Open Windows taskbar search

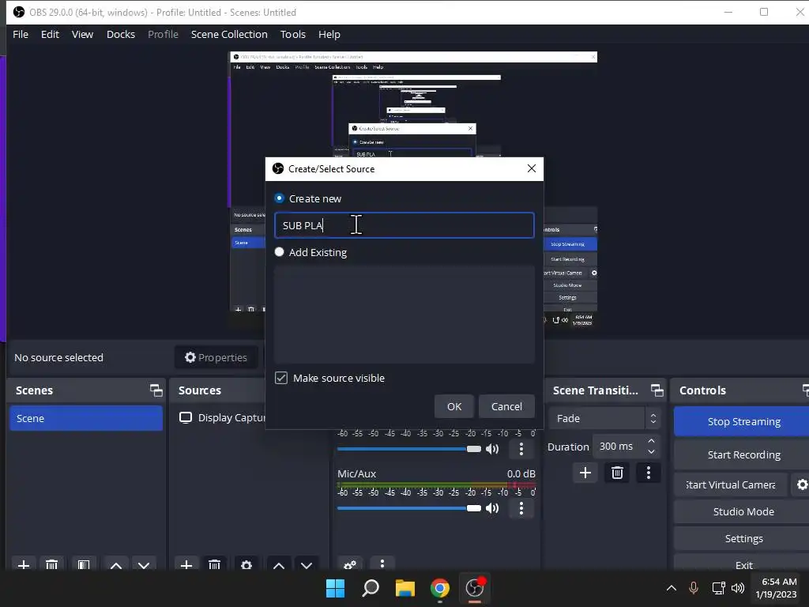pos(371,588)
